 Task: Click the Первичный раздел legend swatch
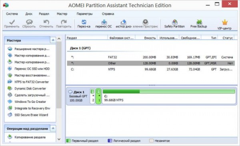click(68, 141)
